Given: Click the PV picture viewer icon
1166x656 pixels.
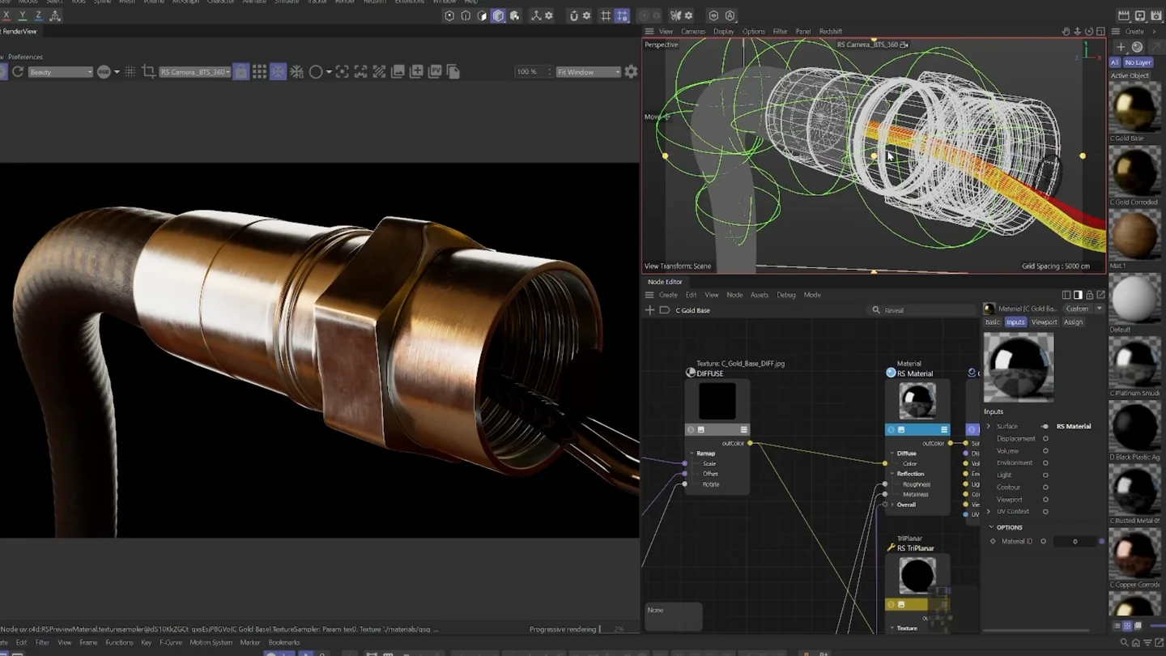Looking at the screenshot, I should coord(435,72).
